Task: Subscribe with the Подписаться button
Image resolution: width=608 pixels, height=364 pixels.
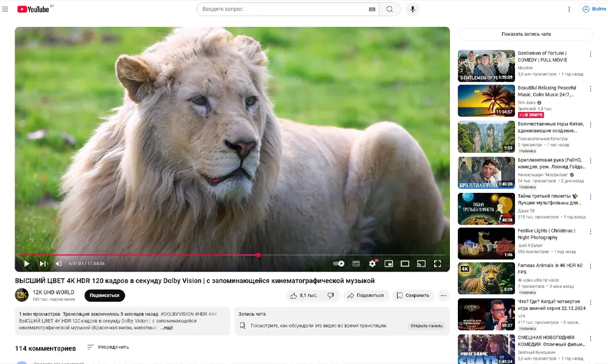Action: (105, 295)
